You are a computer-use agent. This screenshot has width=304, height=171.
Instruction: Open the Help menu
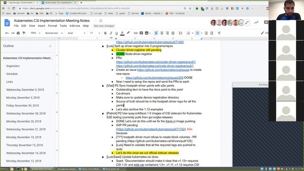click(x=85, y=26)
